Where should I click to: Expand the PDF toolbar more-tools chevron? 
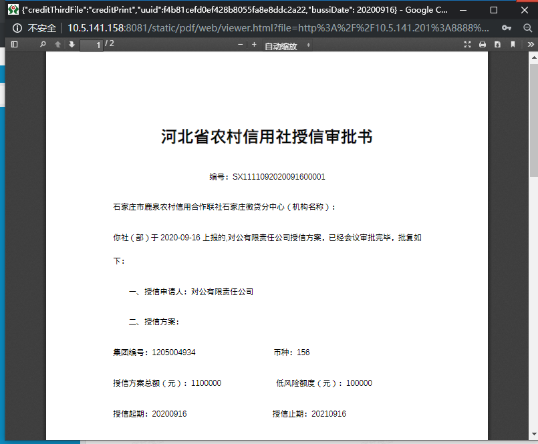pos(531,44)
